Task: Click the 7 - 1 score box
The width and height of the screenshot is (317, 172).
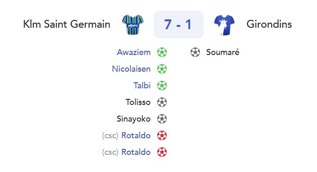Action: [x=179, y=25]
